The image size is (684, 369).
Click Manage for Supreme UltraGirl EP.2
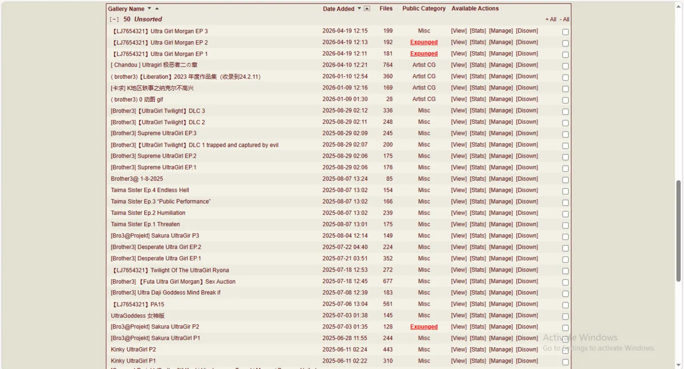(x=501, y=156)
